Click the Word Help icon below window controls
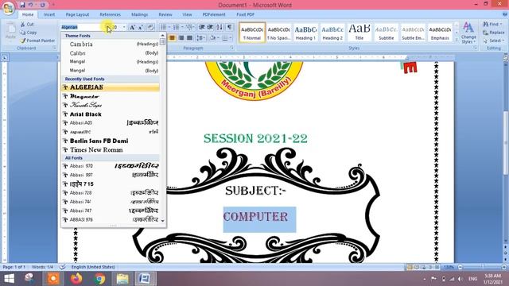 point(505,14)
